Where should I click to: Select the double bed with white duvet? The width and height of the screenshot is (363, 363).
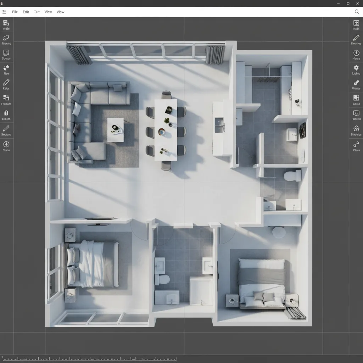pyautogui.click(x=92, y=264)
